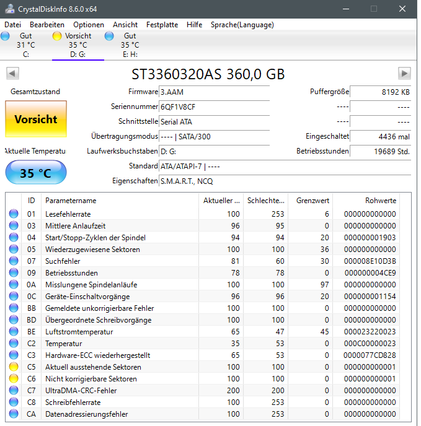Go to previous disk with left arrow
Image resolution: width=421 pixels, height=426 pixels.
point(12,73)
